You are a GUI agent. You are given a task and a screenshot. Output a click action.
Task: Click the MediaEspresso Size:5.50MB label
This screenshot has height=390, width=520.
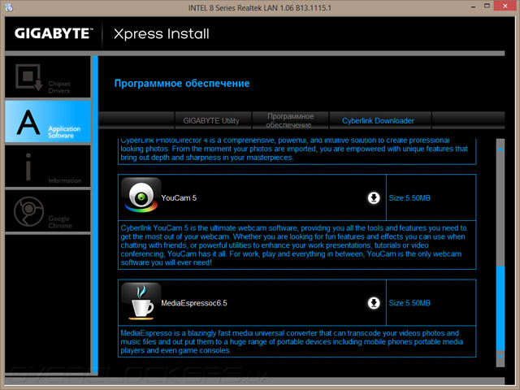(409, 303)
